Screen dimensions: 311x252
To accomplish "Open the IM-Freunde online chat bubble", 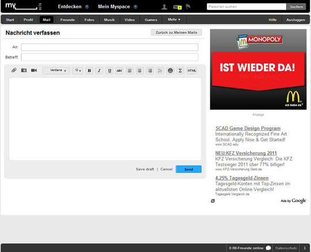I will tap(268, 248).
